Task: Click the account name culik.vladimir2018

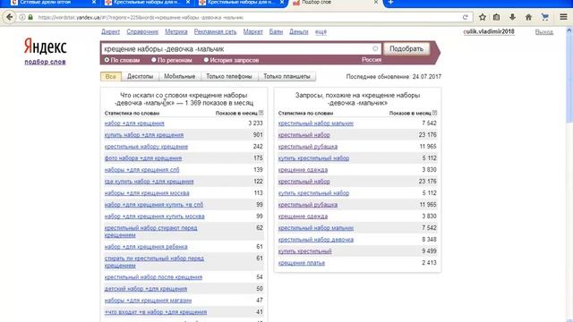Action: pos(489,32)
